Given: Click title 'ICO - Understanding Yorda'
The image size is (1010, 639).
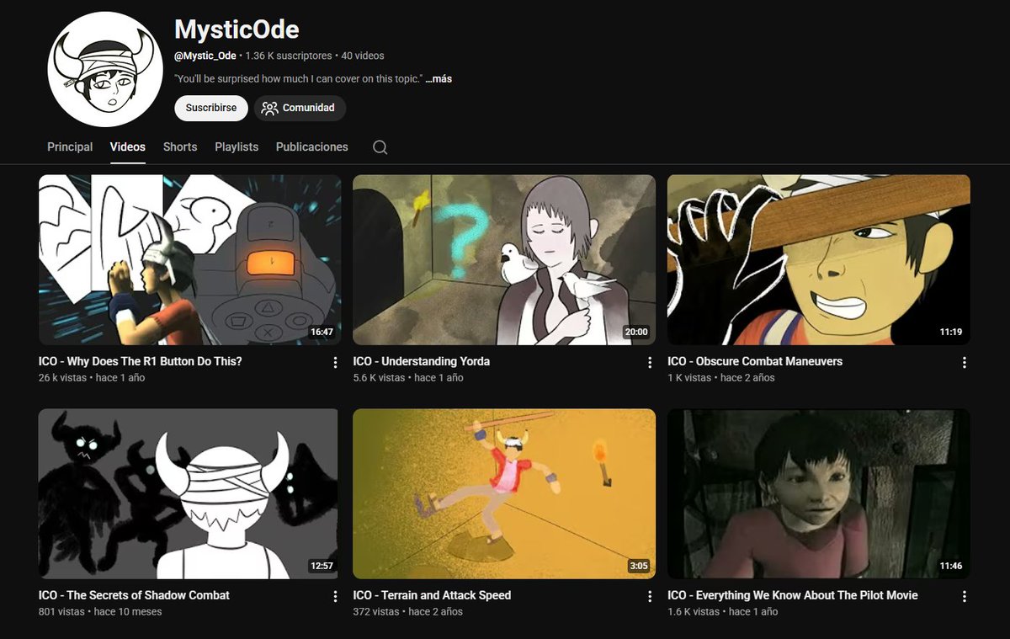Looking at the screenshot, I should (x=422, y=361).
